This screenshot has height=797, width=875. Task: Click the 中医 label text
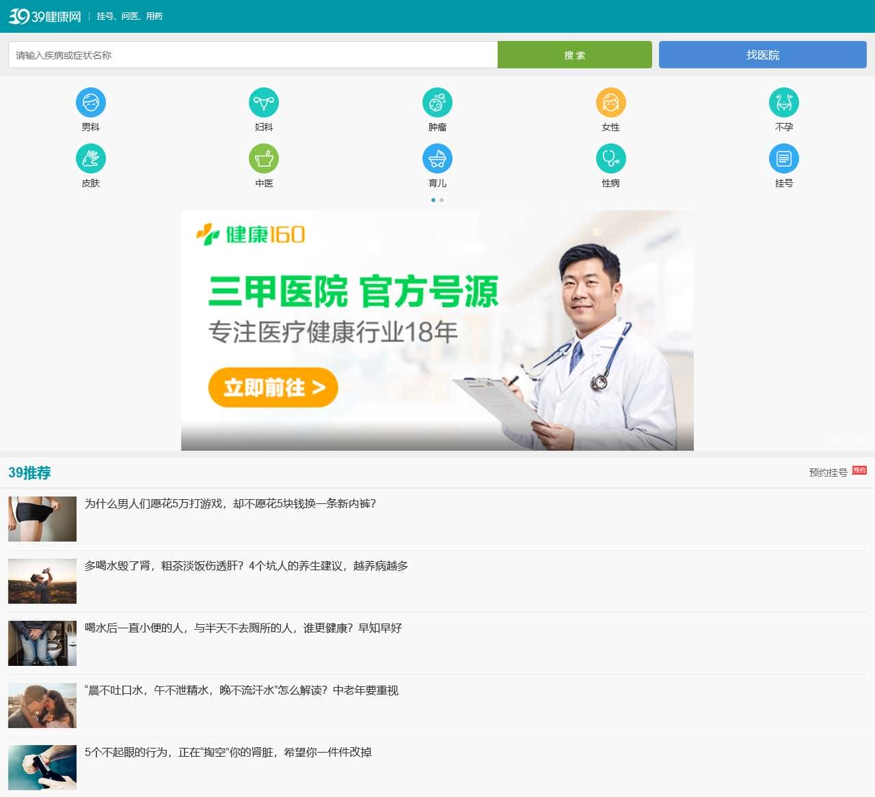click(x=264, y=183)
